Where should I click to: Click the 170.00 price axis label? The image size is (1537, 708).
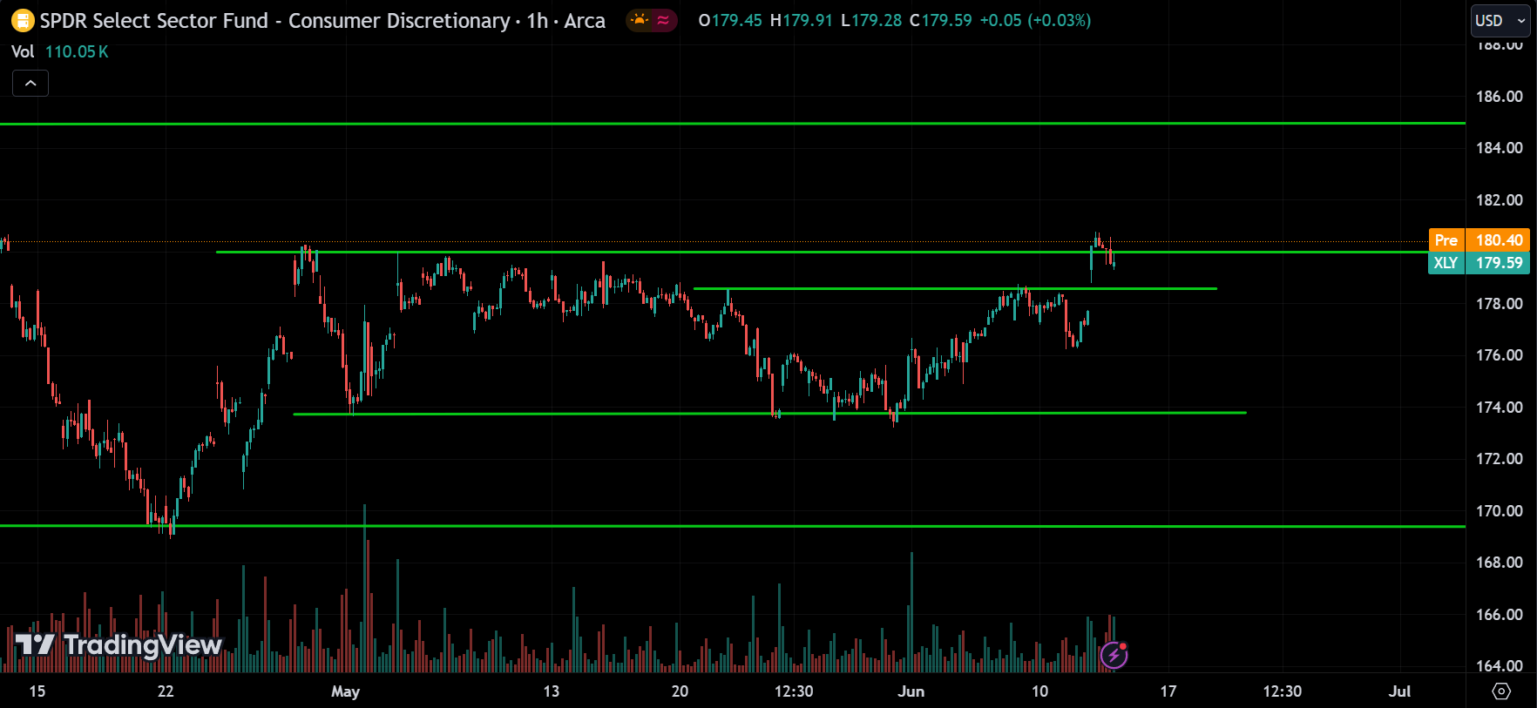pos(1500,511)
